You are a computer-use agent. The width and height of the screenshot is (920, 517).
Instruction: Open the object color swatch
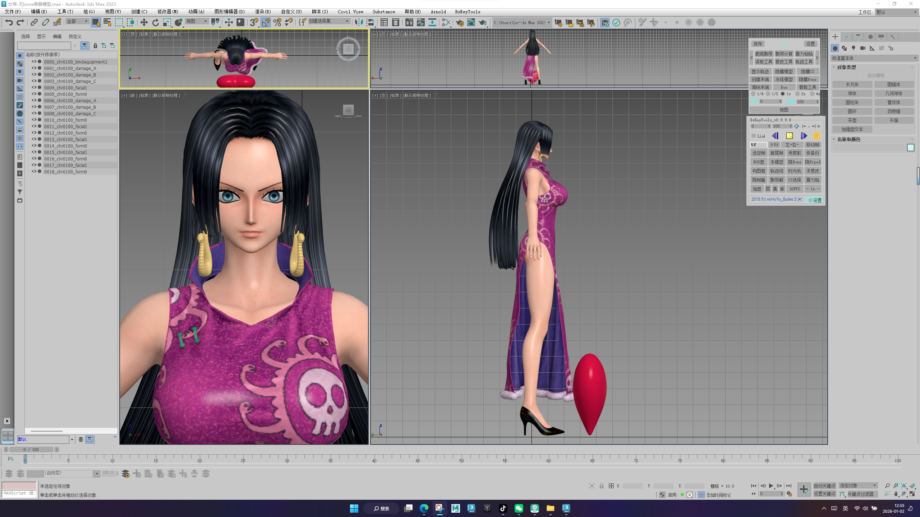(x=910, y=148)
